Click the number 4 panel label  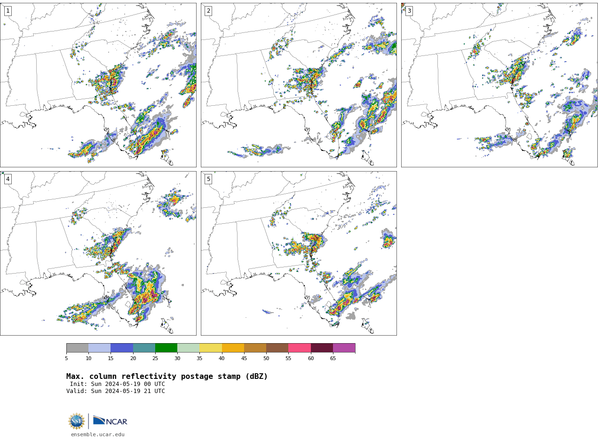pyautogui.click(x=8, y=179)
